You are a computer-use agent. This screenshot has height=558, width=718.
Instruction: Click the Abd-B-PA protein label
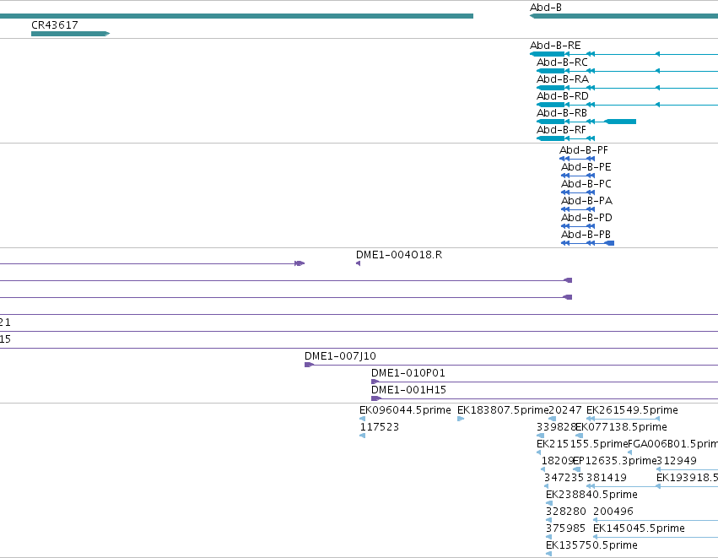pyautogui.click(x=586, y=201)
